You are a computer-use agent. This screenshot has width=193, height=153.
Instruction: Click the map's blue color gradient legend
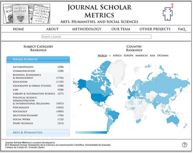point(88,132)
